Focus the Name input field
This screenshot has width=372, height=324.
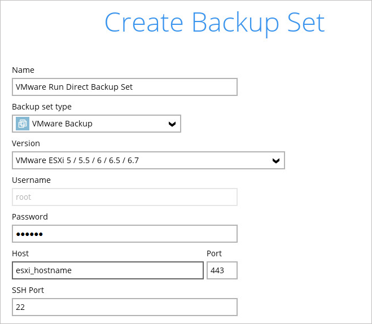(x=124, y=87)
